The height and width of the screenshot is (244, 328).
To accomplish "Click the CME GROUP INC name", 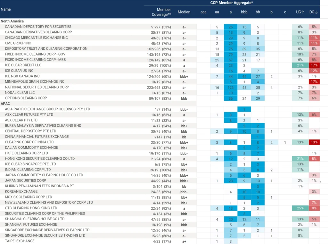I will click(18, 43).
